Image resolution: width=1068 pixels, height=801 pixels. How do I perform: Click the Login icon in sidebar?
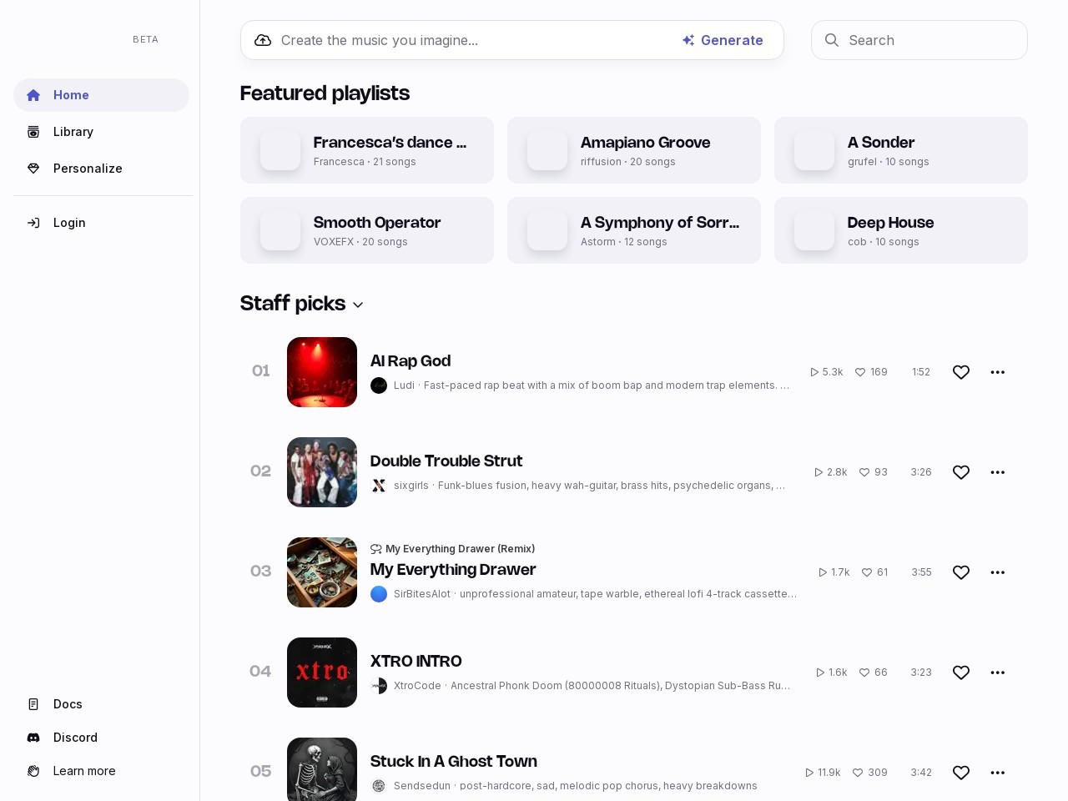point(33,223)
